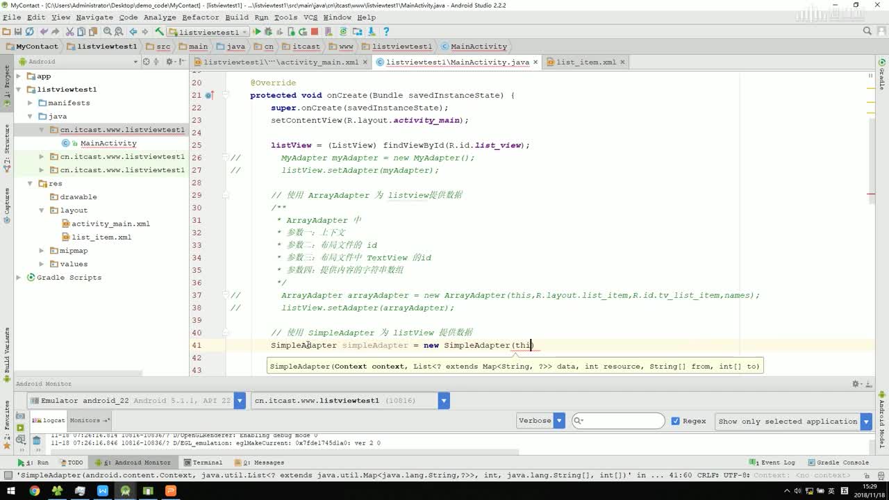Select list_item.xml in the project tree

click(101, 237)
